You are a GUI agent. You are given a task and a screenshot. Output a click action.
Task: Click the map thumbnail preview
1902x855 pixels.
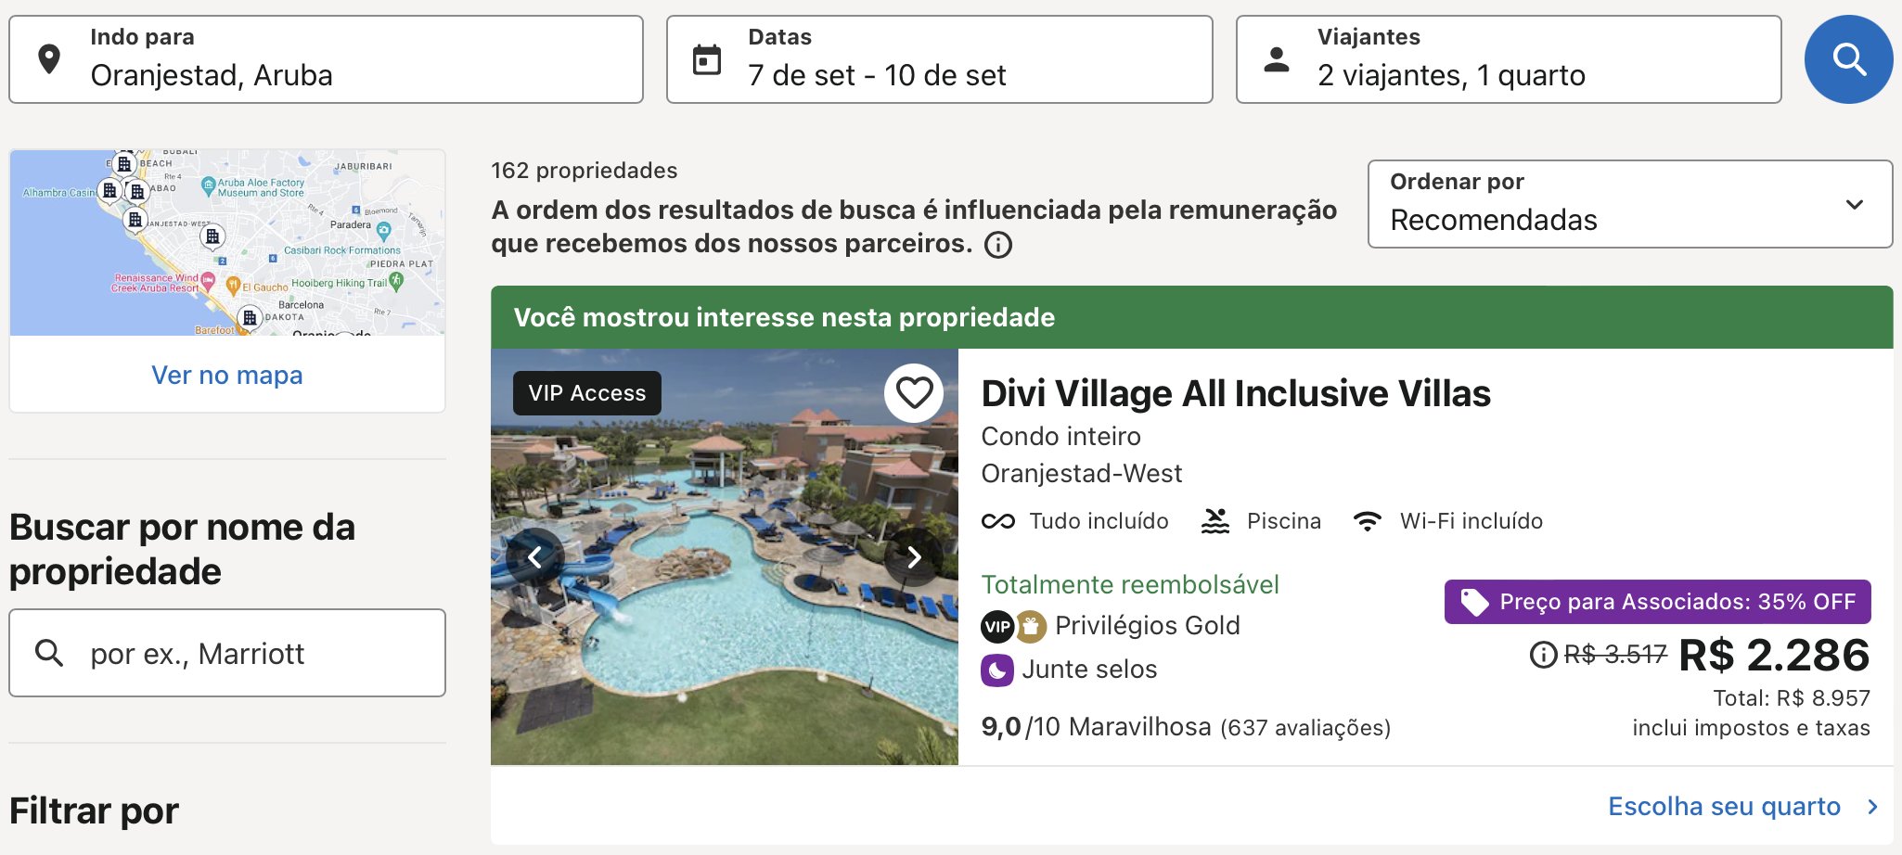[227, 243]
